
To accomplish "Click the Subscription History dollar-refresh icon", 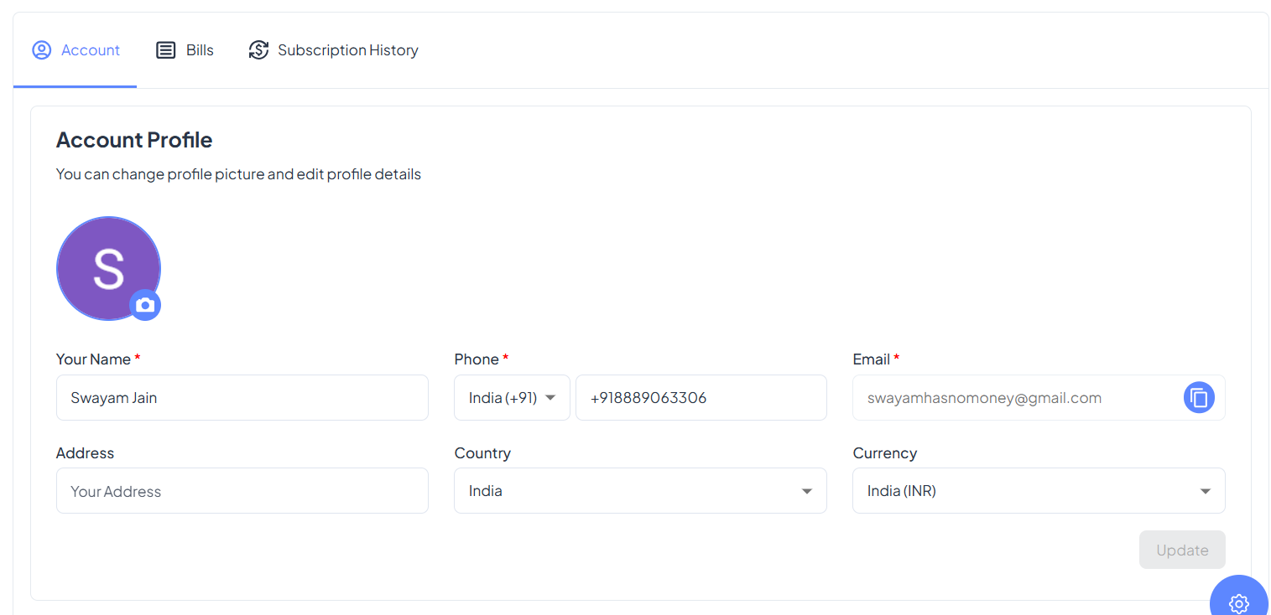I will 258,50.
